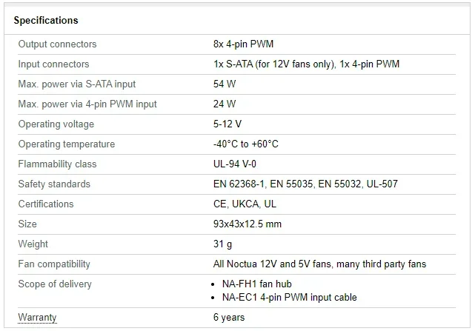Image resolution: width=475 pixels, height=331 pixels.
Task: Click the 54 W value
Action: pyautogui.click(x=225, y=84)
